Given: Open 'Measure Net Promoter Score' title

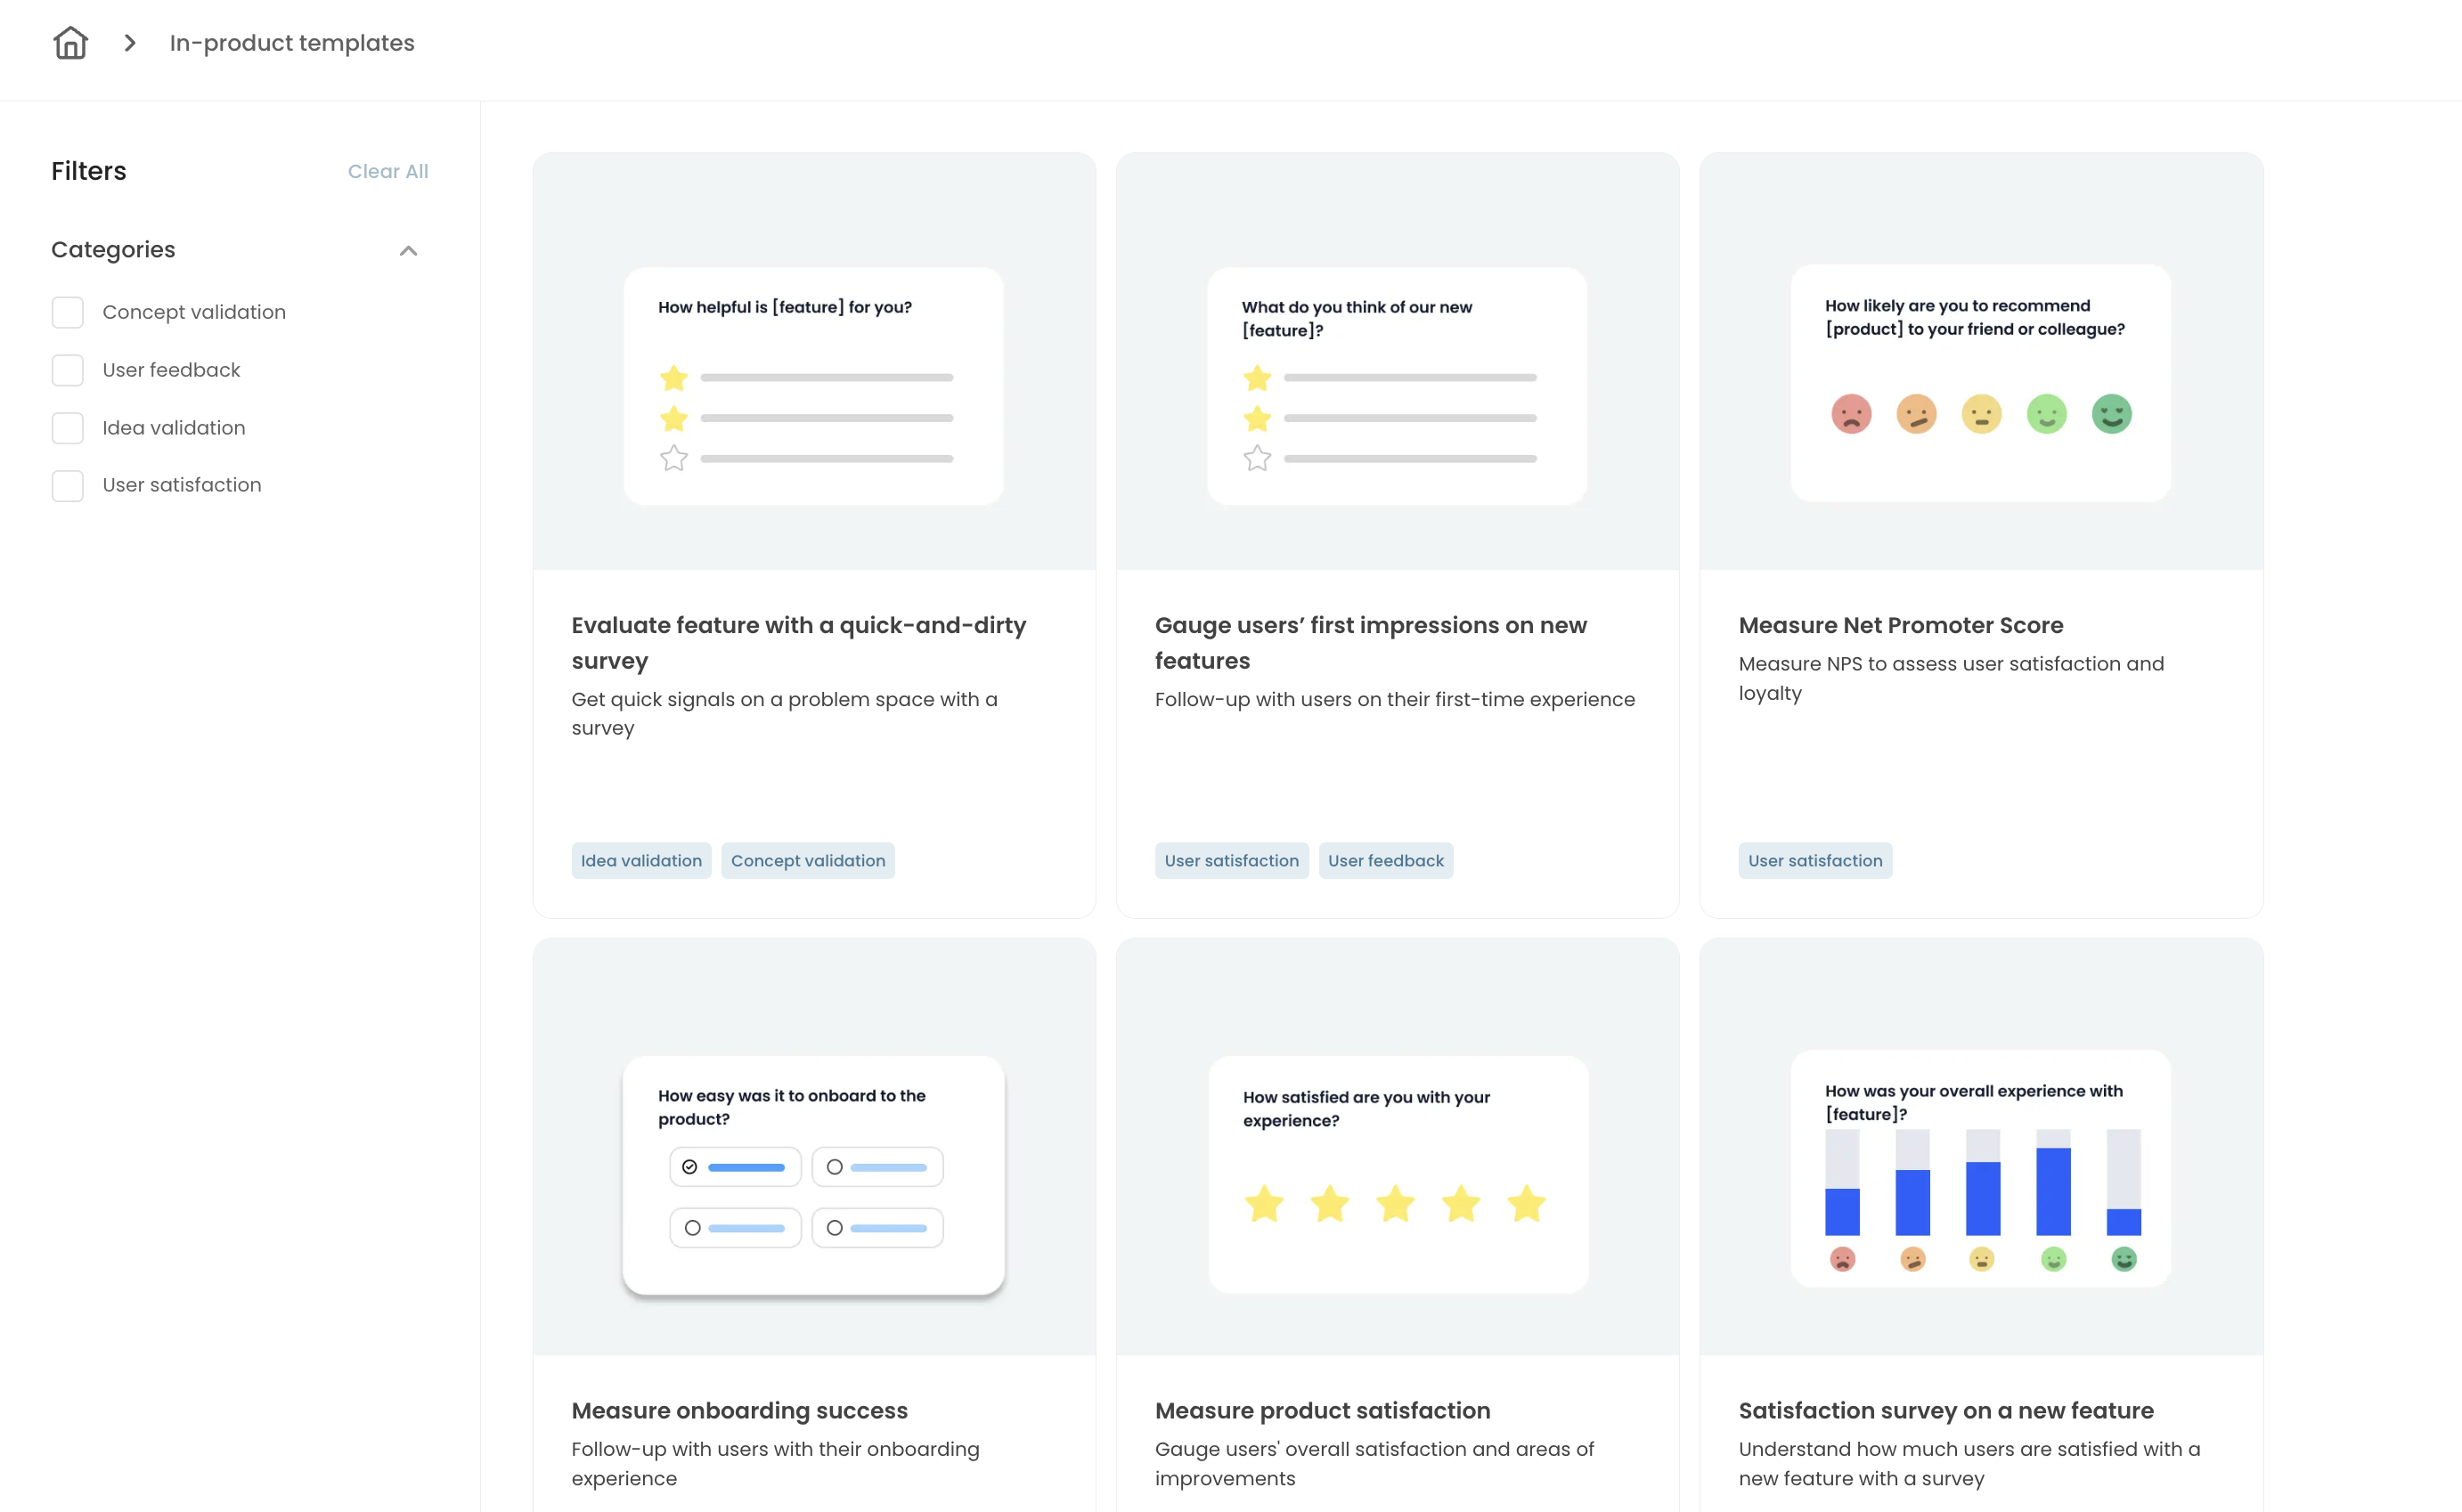Looking at the screenshot, I should (x=1901, y=625).
